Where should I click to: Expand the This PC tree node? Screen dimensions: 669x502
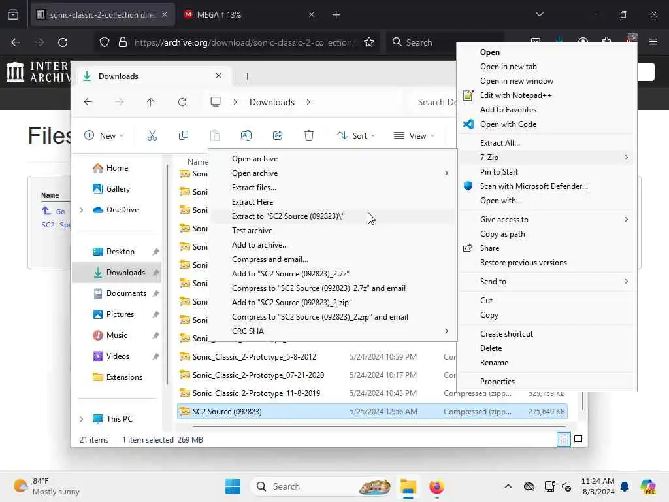81,419
